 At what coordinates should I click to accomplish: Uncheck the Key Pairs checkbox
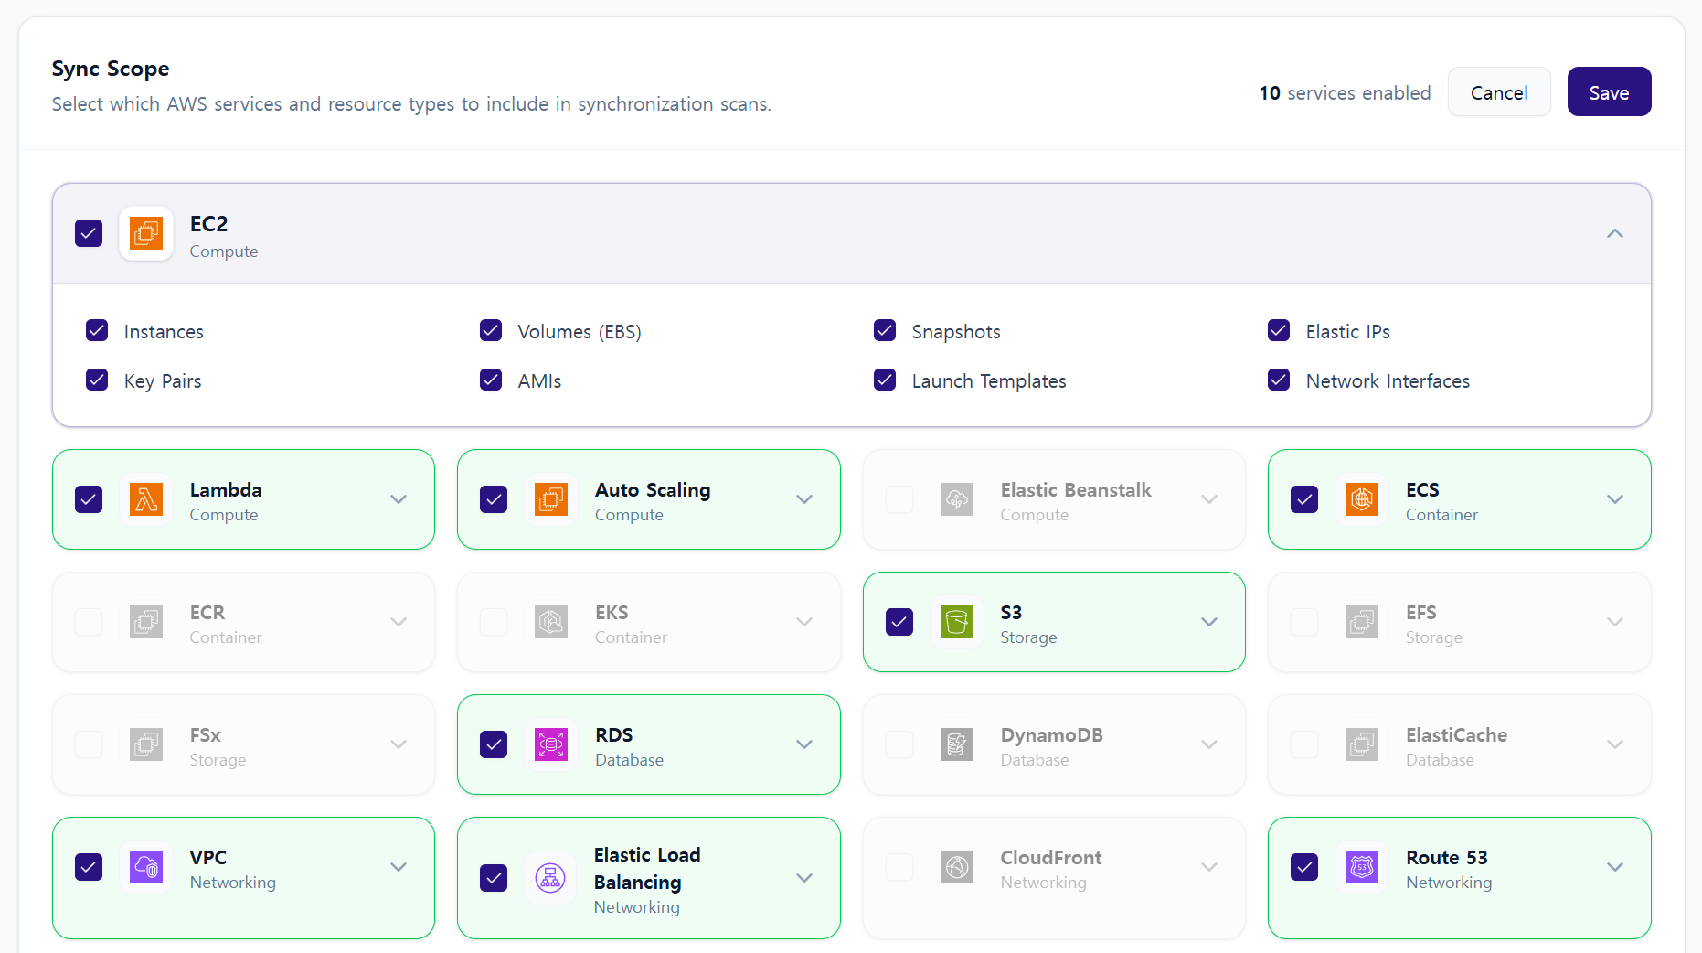(97, 380)
